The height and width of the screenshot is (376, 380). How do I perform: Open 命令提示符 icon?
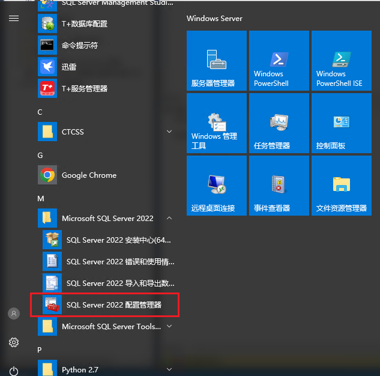point(47,45)
